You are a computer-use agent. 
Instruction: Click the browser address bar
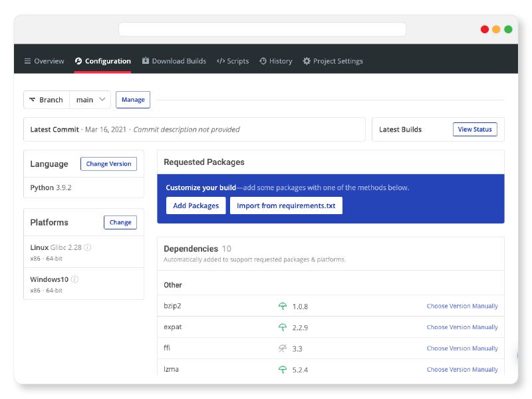[262, 29]
